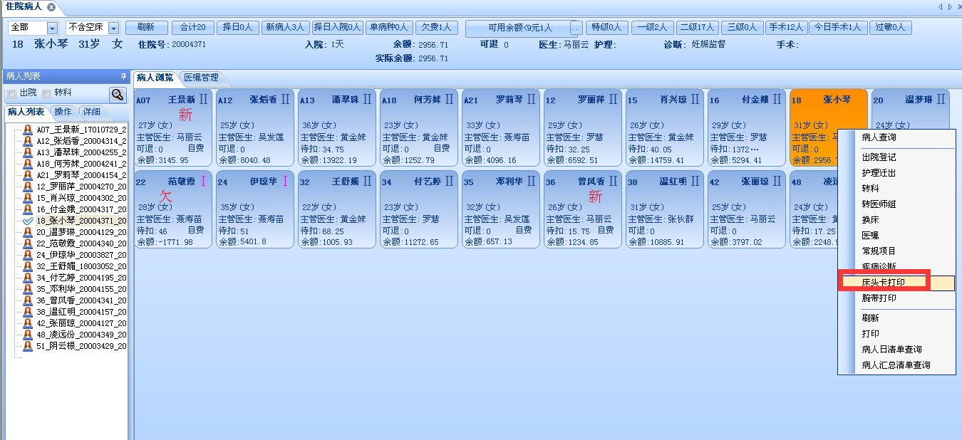Click the magnifier search icon in patient list panel
Screen dimensions: 962x440
pos(117,95)
